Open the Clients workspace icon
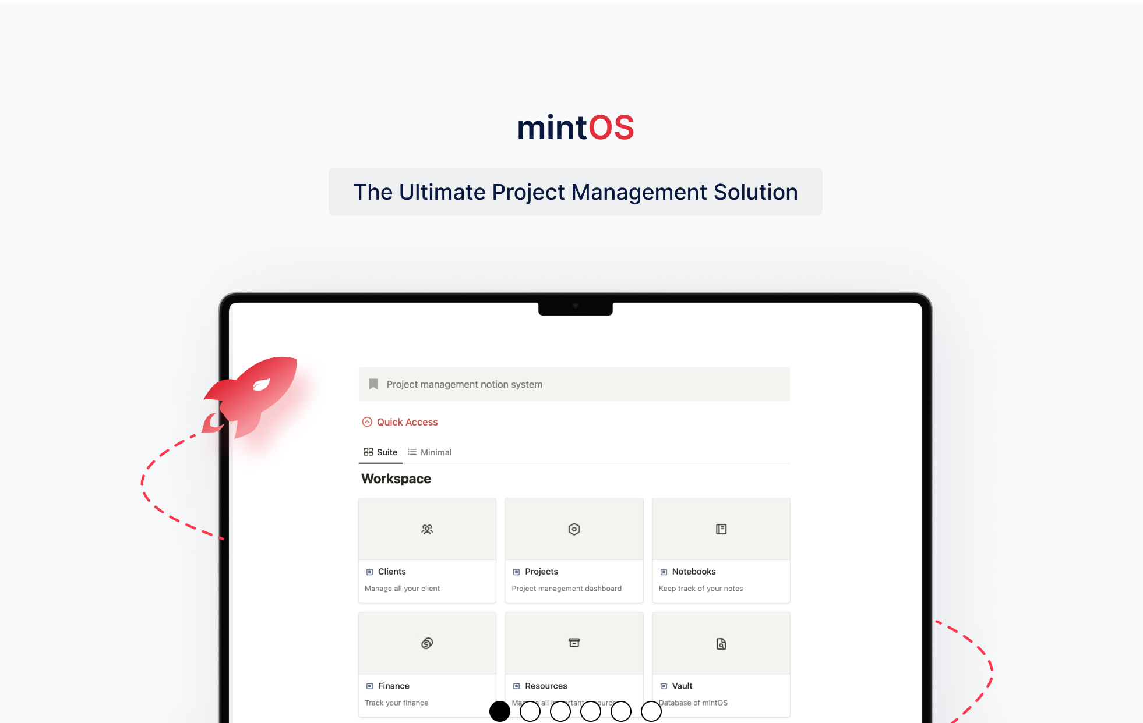The width and height of the screenshot is (1143, 723). click(x=428, y=530)
